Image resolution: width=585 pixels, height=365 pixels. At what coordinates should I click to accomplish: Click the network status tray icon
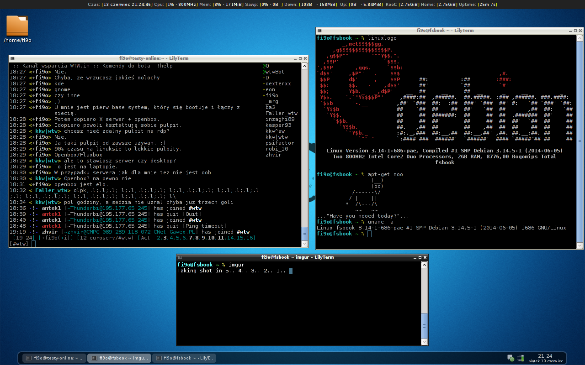(521, 358)
